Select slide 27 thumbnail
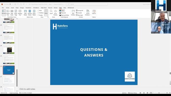 [x=9, y=81]
